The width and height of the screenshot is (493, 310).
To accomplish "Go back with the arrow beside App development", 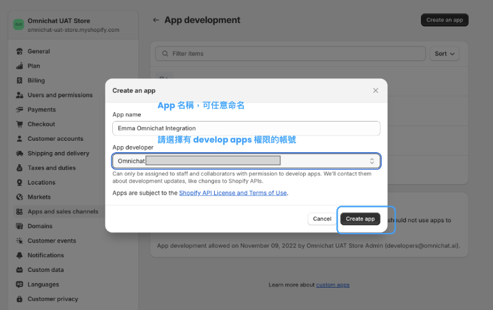I will point(156,20).
